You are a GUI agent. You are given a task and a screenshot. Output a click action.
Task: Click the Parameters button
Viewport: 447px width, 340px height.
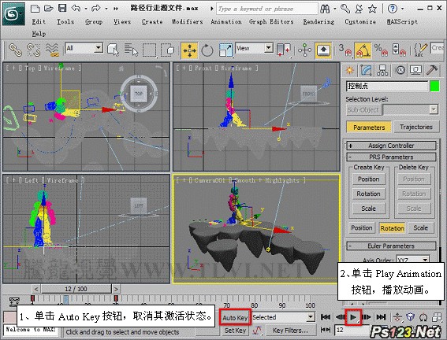[x=369, y=128]
